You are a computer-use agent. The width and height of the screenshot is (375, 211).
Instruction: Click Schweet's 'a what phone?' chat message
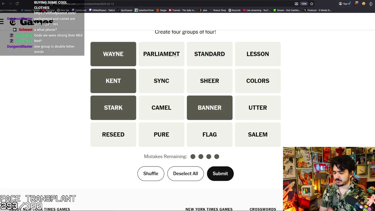(45, 30)
